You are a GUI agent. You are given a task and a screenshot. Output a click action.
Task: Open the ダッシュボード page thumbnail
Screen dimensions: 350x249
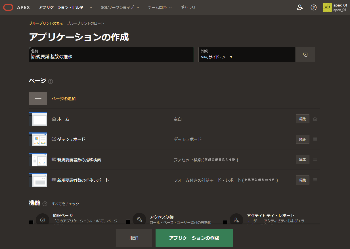point(38,139)
